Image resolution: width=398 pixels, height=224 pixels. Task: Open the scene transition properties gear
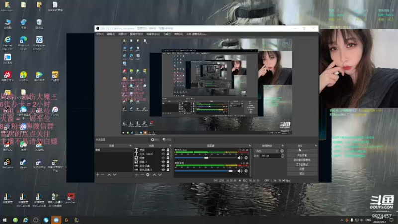282,151
